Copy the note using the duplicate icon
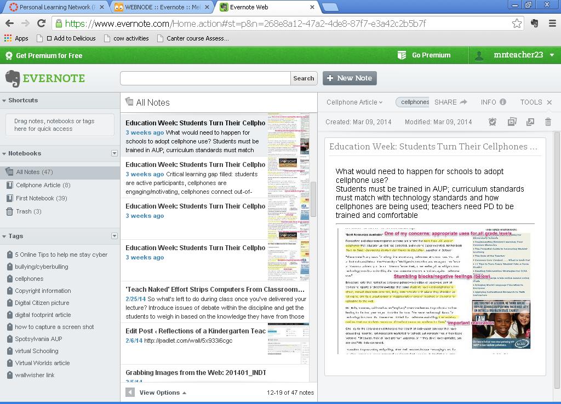The image size is (561, 404). tap(512, 122)
